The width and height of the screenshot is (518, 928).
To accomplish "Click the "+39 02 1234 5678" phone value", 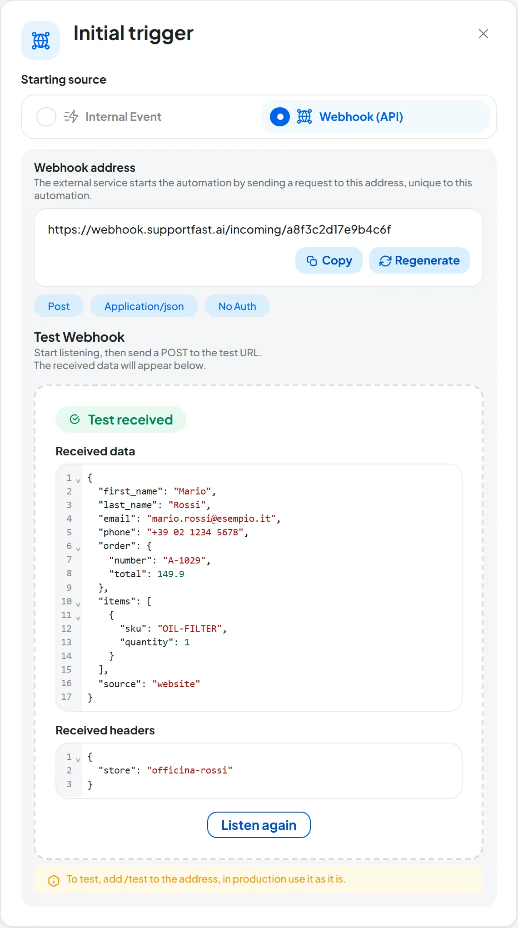I will [195, 532].
